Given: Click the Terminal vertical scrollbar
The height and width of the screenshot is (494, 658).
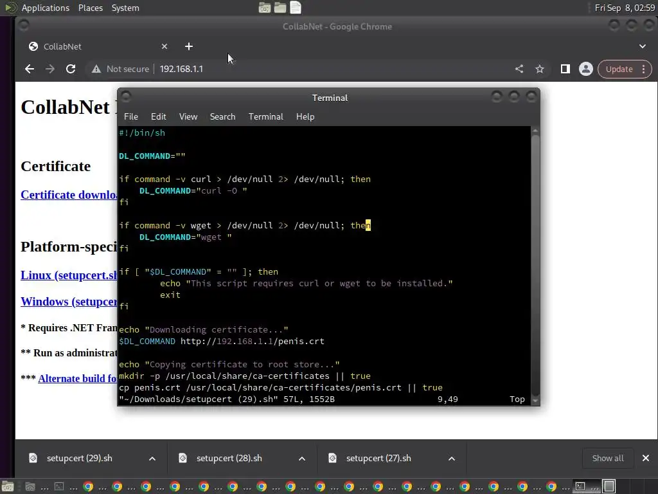Looking at the screenshot, I should click(x=535, y=264).
